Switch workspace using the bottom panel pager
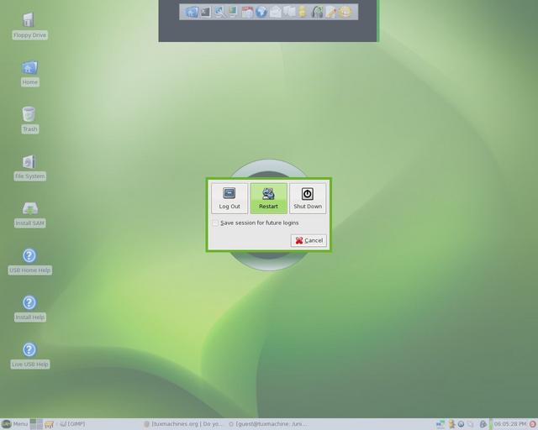Viewport: 538px width, 430px height. click(36, 424)
